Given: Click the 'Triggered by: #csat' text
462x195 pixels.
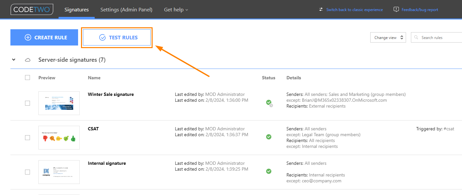Looking at the screenshot, I should (435, 129).
